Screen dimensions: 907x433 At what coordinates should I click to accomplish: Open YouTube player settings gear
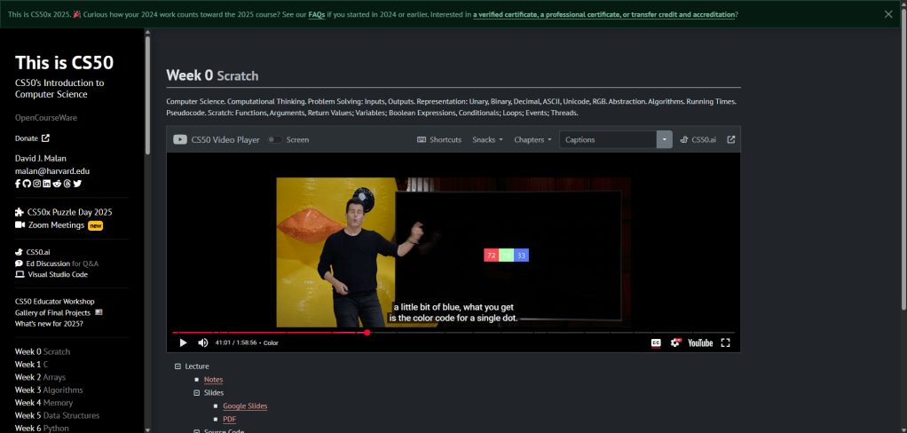click(675, 342)
